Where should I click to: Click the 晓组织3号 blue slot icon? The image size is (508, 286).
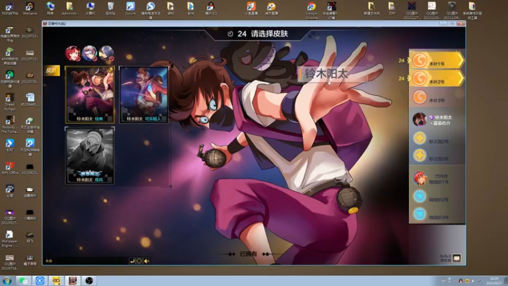tap(420, 214)
